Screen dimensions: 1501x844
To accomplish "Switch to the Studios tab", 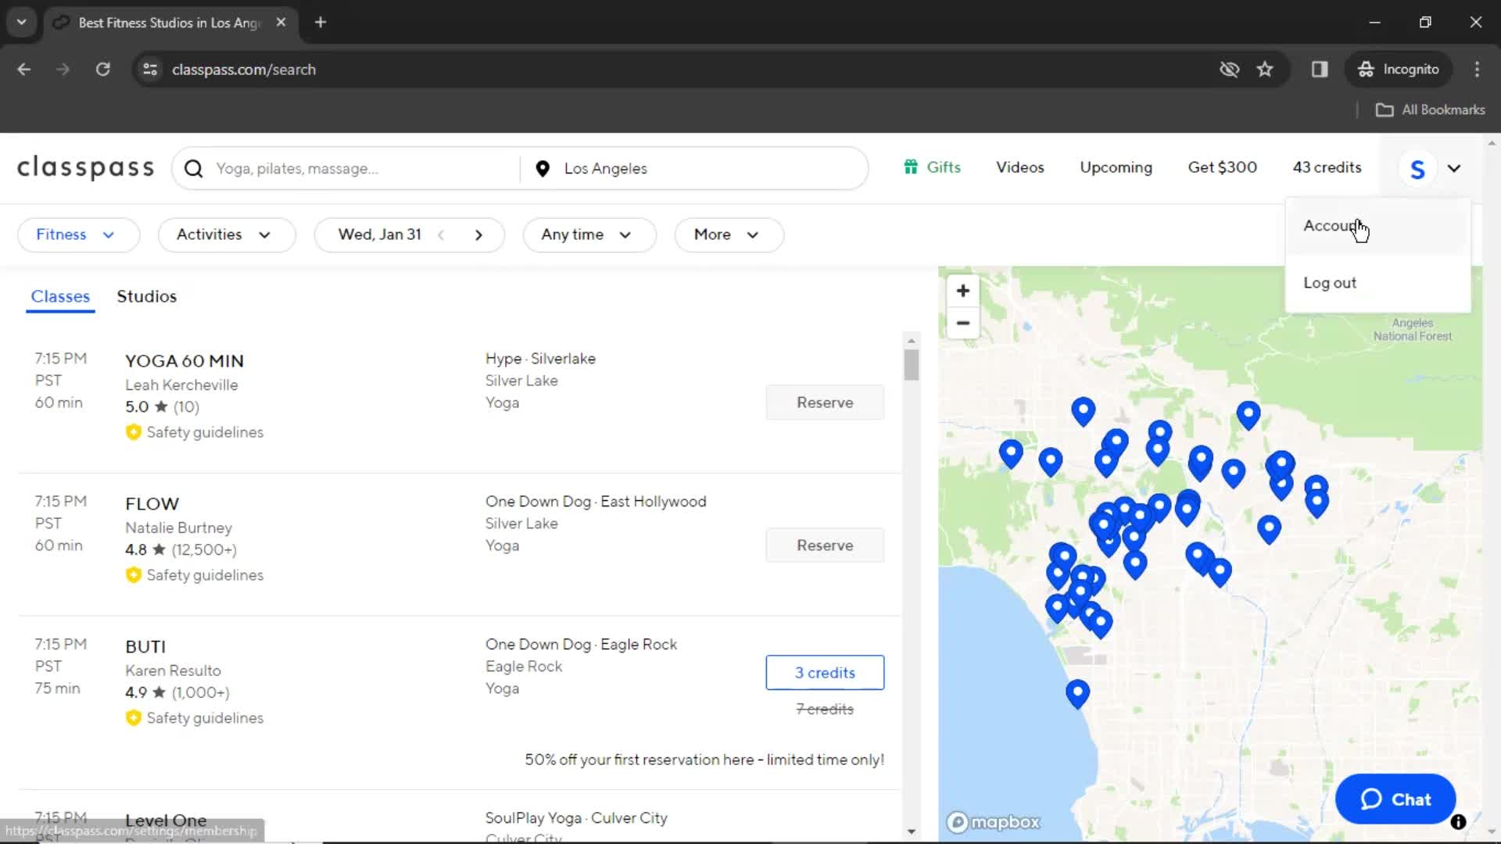I will point(147,297).
